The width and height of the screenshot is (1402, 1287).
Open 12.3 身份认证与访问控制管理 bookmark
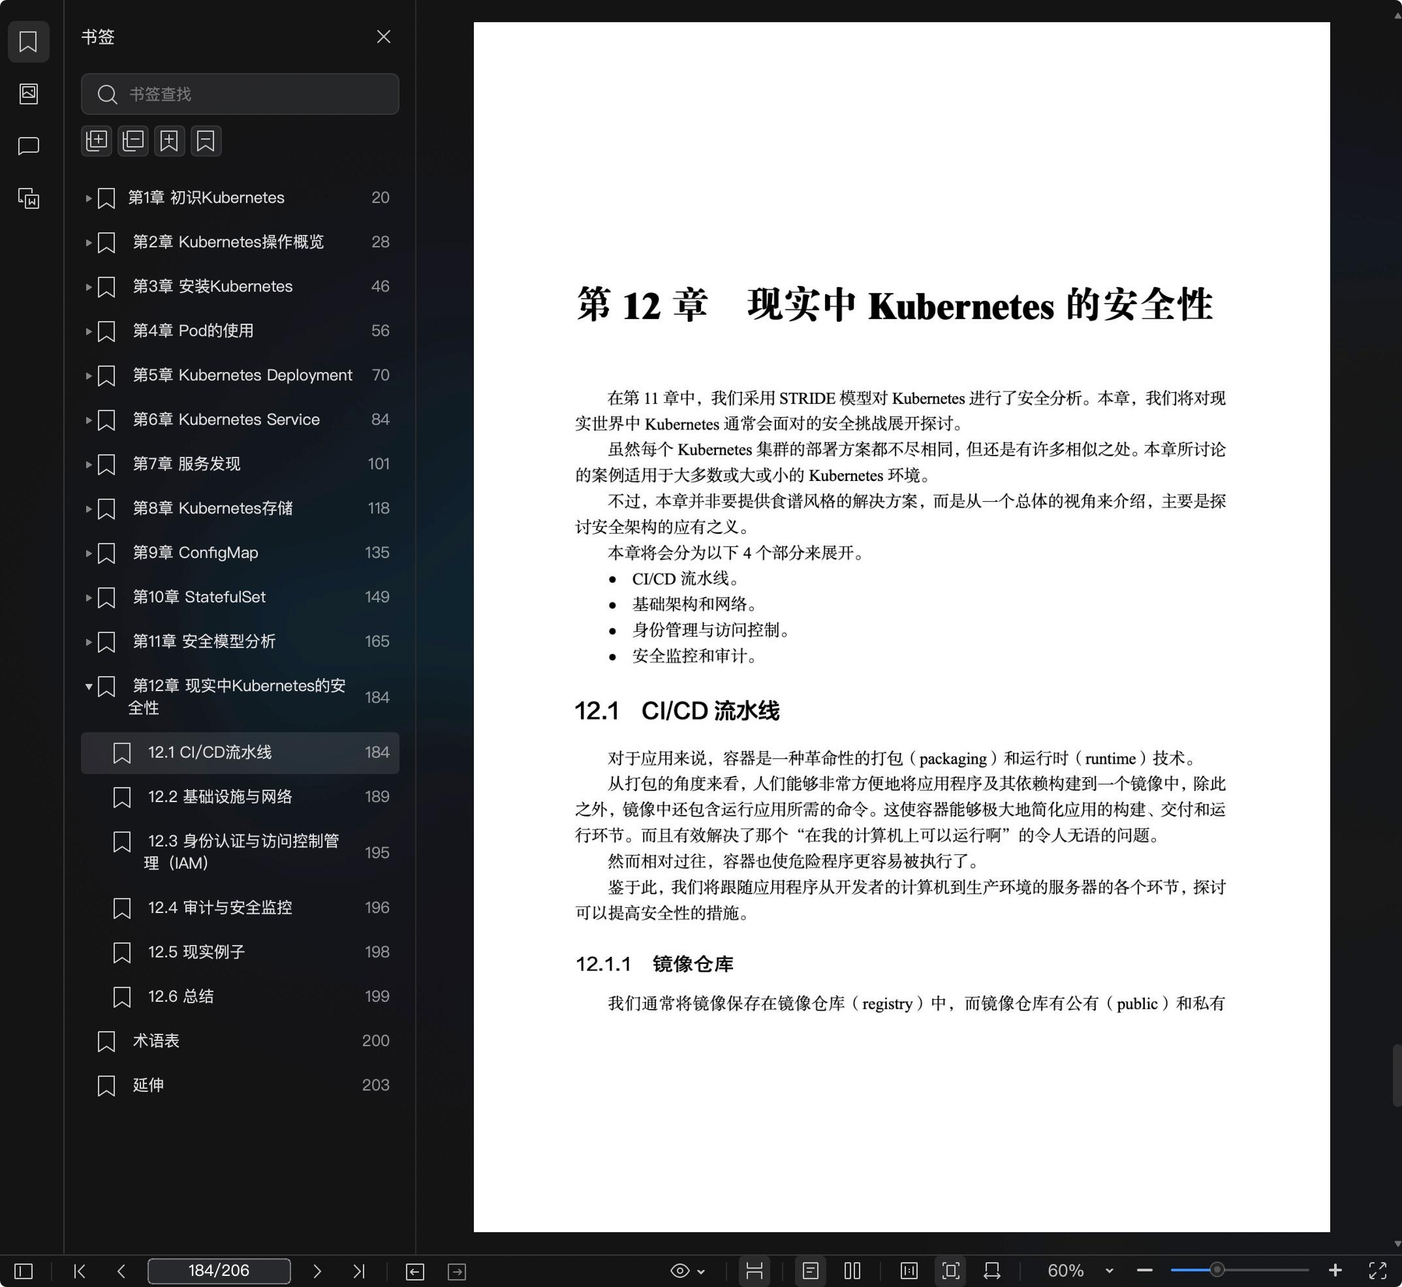(x=241, y=852)
